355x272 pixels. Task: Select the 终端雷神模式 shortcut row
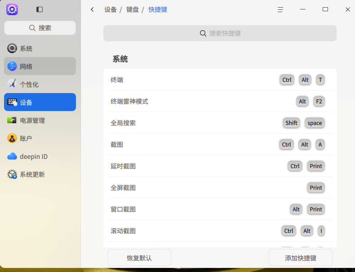[220, 101]
